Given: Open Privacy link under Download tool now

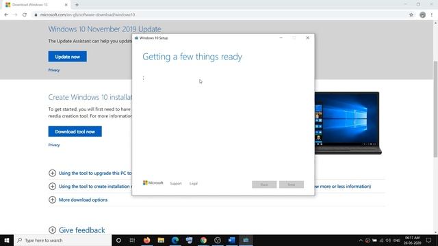Looking at the screenshot, I should pos(54,145).
